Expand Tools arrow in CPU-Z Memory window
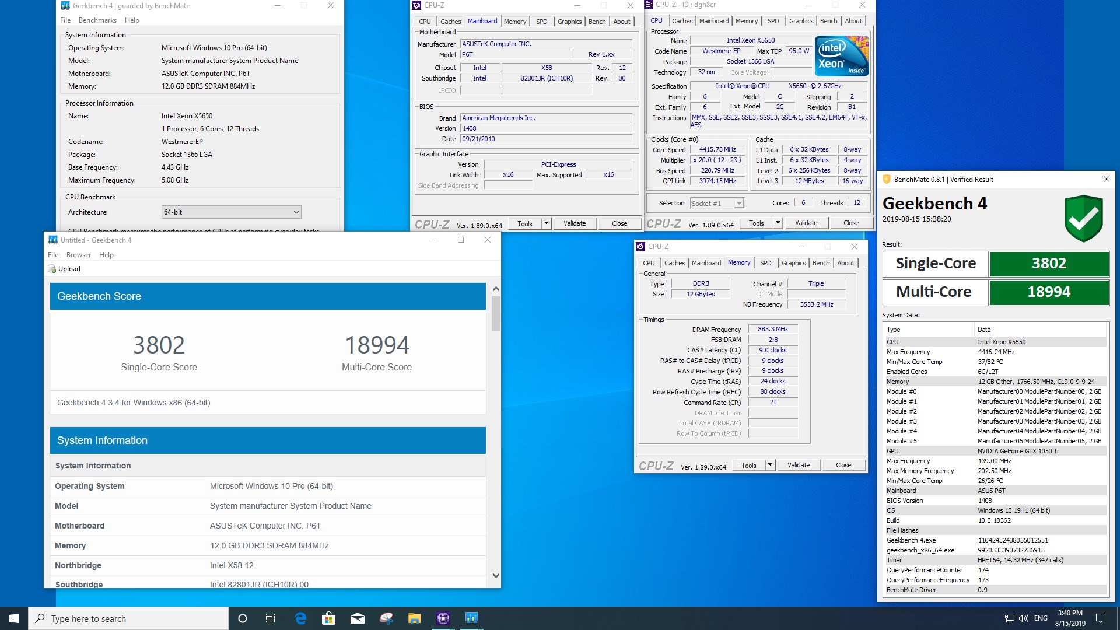The image size is (1120, 630). [x=770, y=465]
